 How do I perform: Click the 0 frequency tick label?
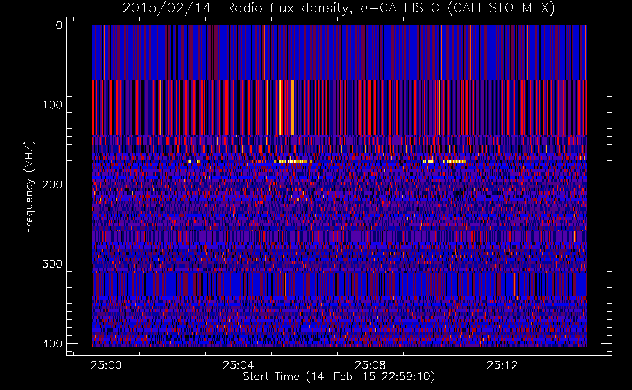tap(59, 25)
